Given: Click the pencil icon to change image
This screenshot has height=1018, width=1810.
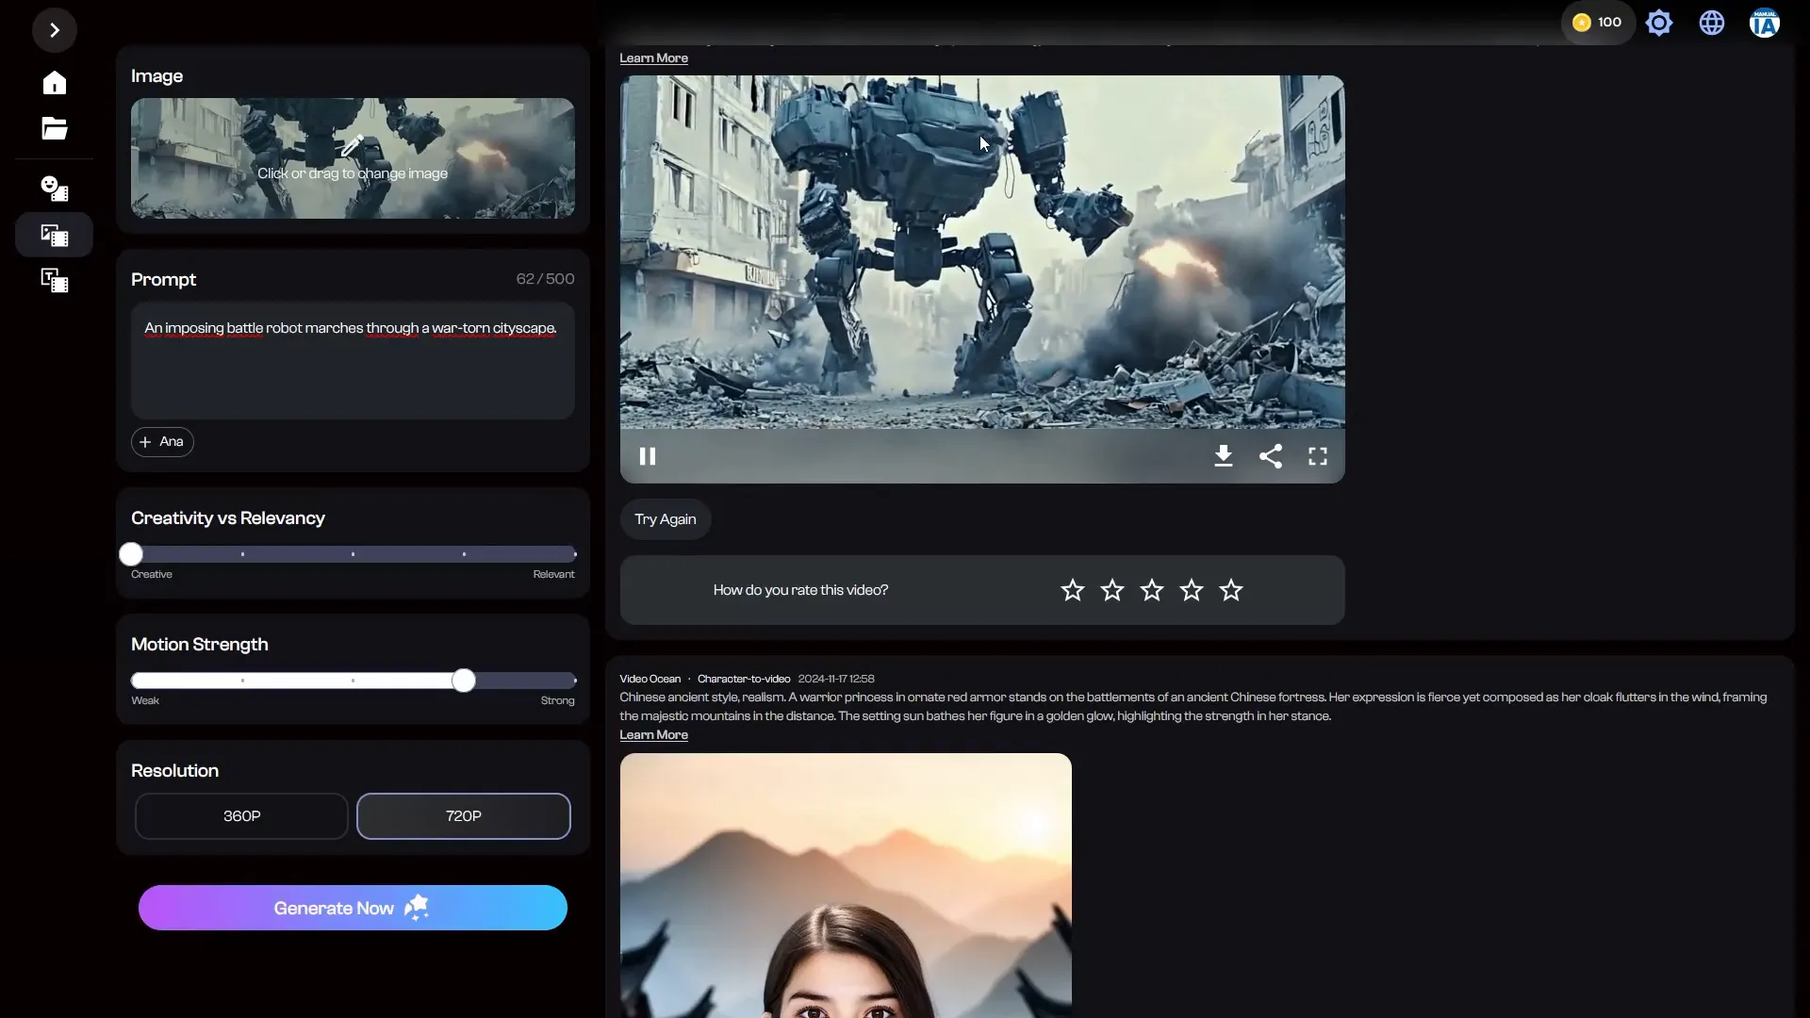Looking at the screenshot, I should point(353,146).
